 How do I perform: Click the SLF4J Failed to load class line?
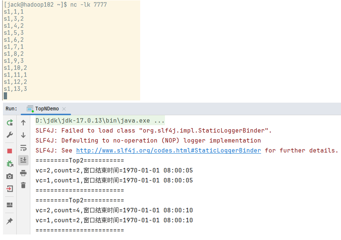coord(153,131)
